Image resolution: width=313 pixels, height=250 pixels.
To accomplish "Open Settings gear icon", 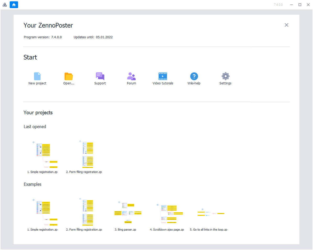I will coord(225,76).
